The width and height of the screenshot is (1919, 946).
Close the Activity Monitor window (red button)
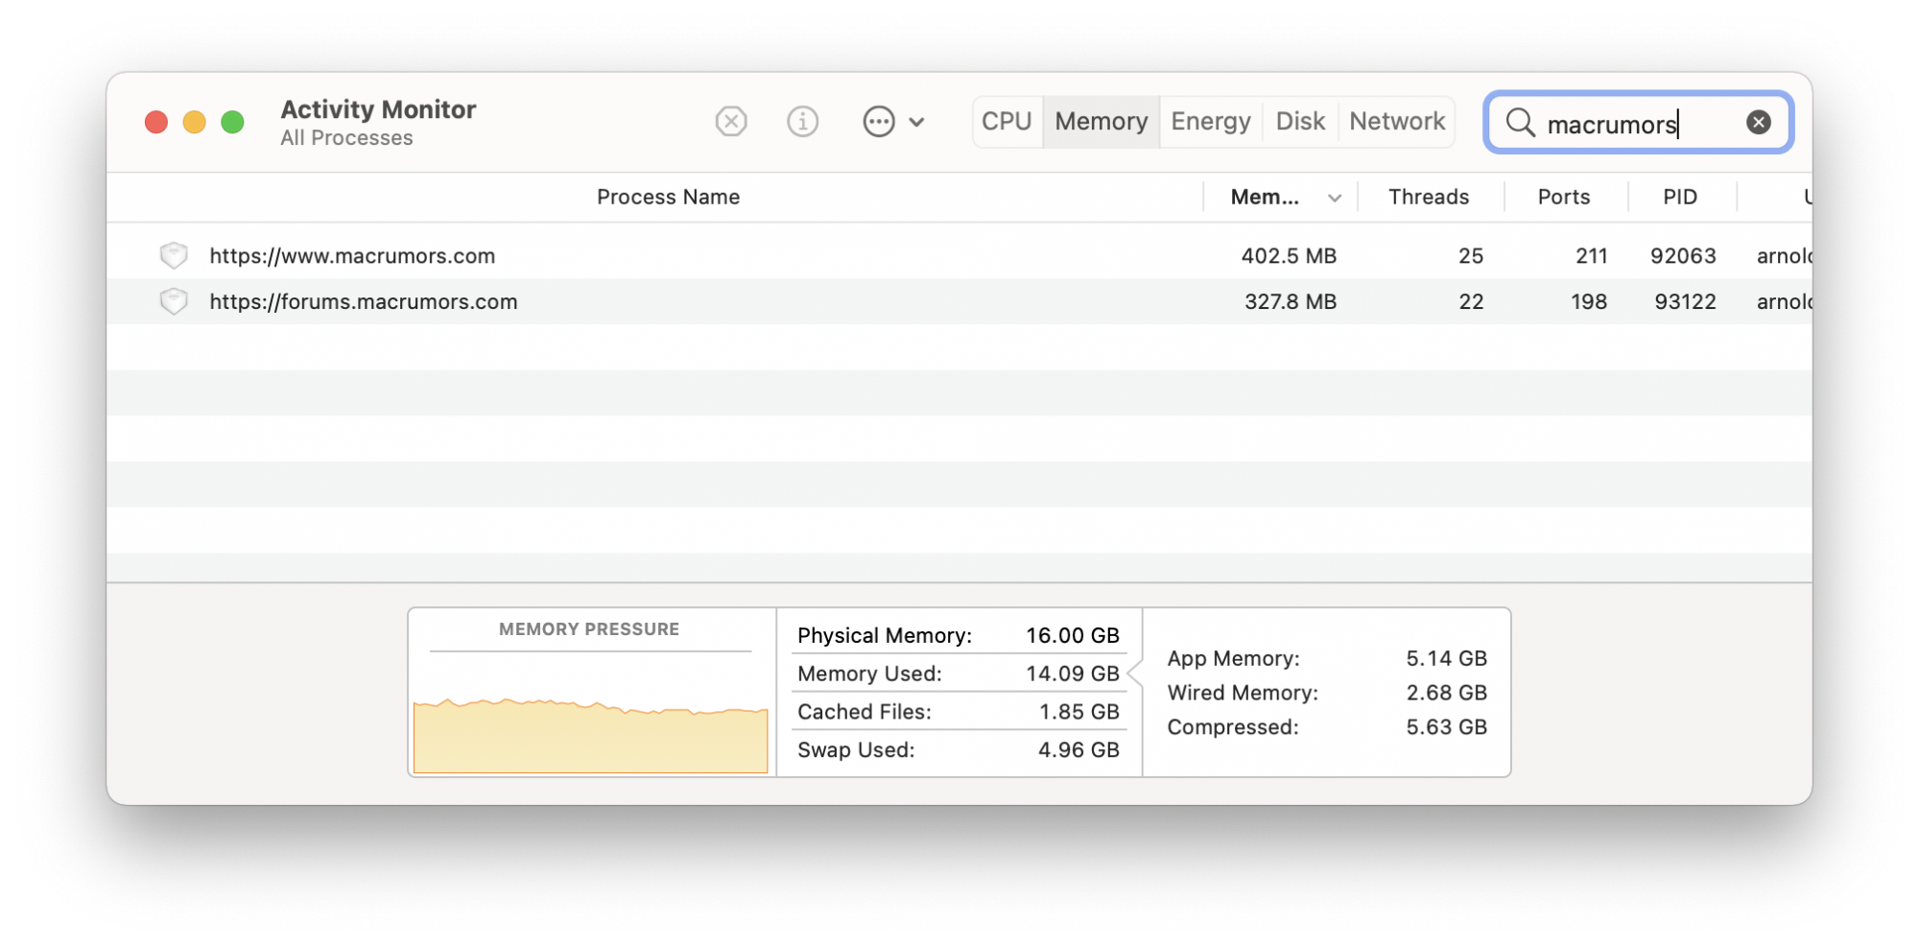coord(156,122)
